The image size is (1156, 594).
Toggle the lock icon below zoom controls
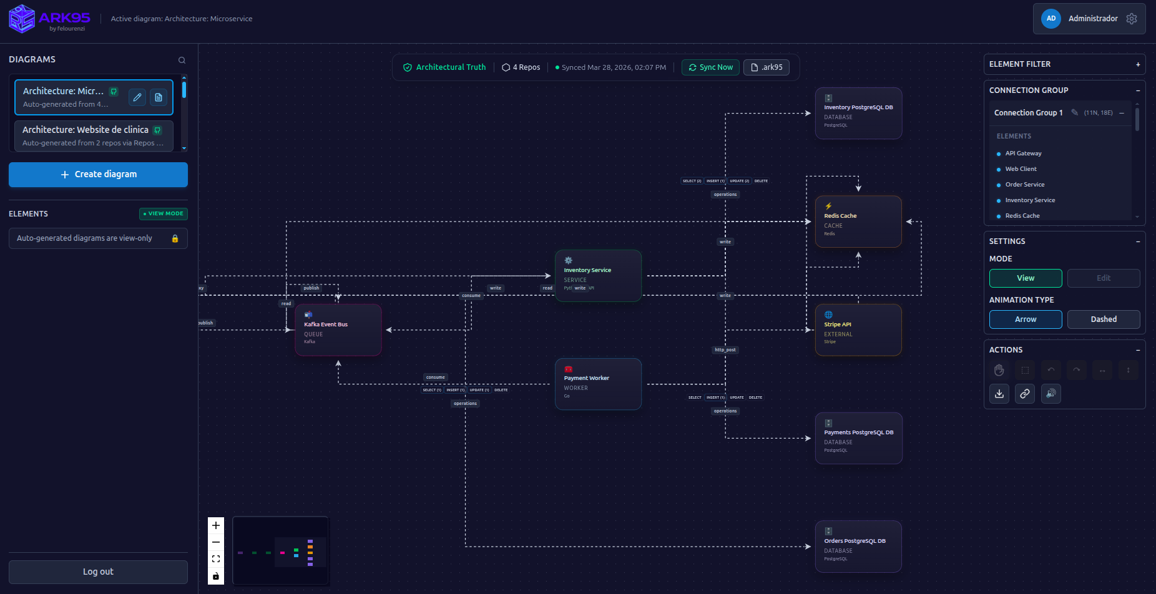[216, 577]
